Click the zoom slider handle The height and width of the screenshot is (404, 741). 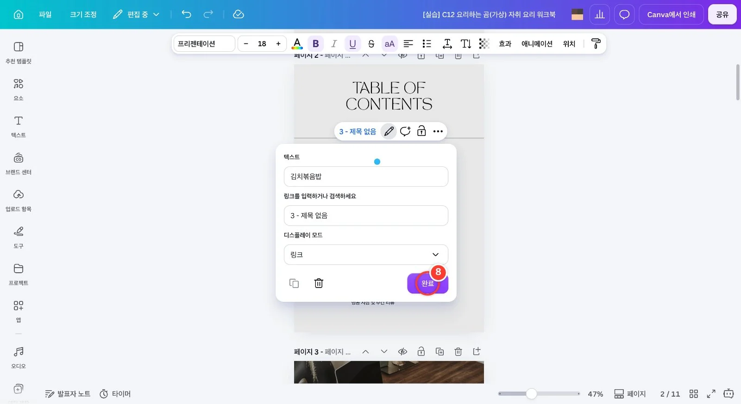tap(531, 394)
